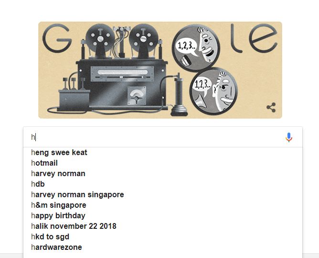Click the microphone voice search icon
This screenshot has height=258, width=319.
point(289,137)
